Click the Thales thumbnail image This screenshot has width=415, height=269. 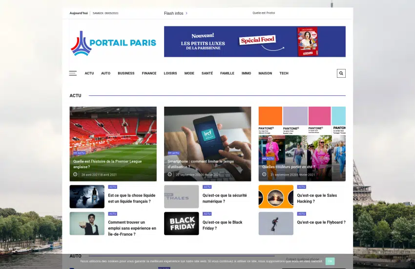pyautogui.click(x=181, y=197)
